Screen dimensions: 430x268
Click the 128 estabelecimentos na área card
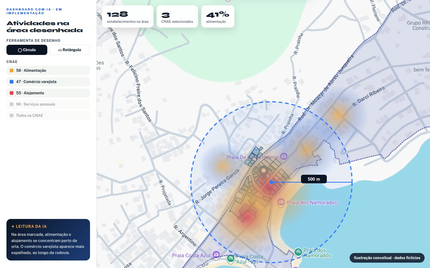pyautogui.click(x=128, y=17)
